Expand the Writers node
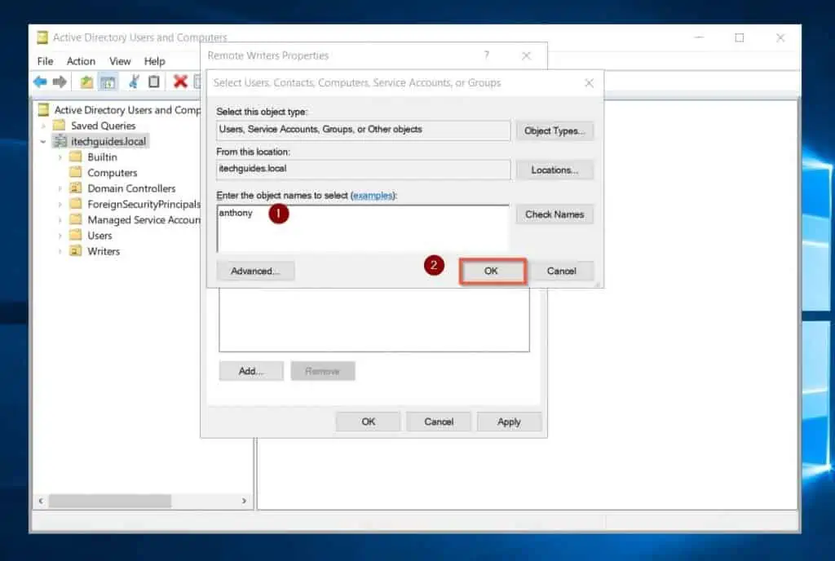The width and height of the screenshot is (835, 561). tap(60, 252)
